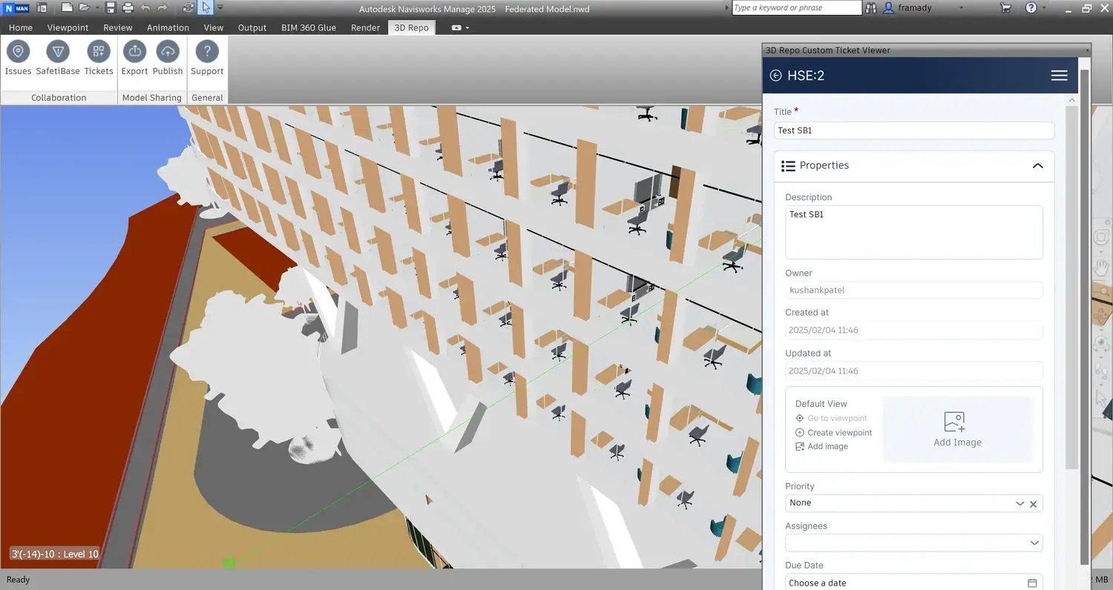The height and width of the screenshot is (590, 1113).
Task: Click the Refresh icon in quick access
Action: (188, 7)
